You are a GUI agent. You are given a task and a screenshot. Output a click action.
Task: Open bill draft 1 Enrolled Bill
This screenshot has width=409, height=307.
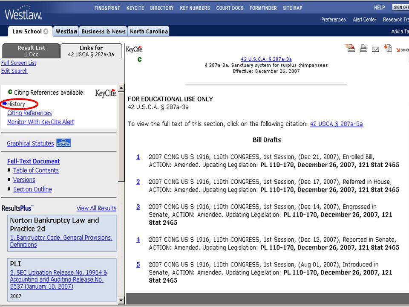point(138,157)
